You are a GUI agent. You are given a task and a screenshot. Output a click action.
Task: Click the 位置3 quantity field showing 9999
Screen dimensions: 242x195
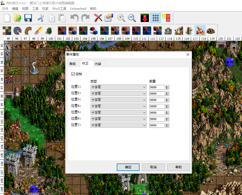157,100
